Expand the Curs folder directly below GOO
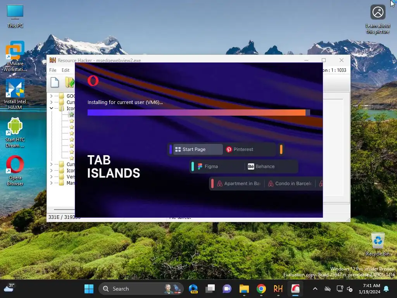Viewport: 397px width, 298px height. pyautogui.click(x=52, y=102)
